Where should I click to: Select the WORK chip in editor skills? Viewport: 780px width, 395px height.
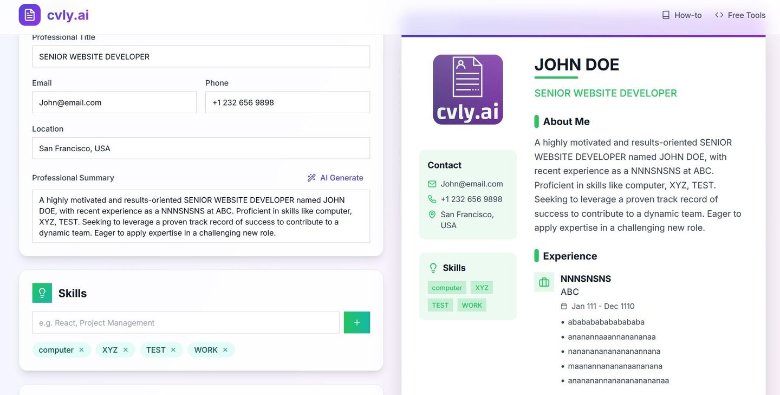(x=211, y=350)
